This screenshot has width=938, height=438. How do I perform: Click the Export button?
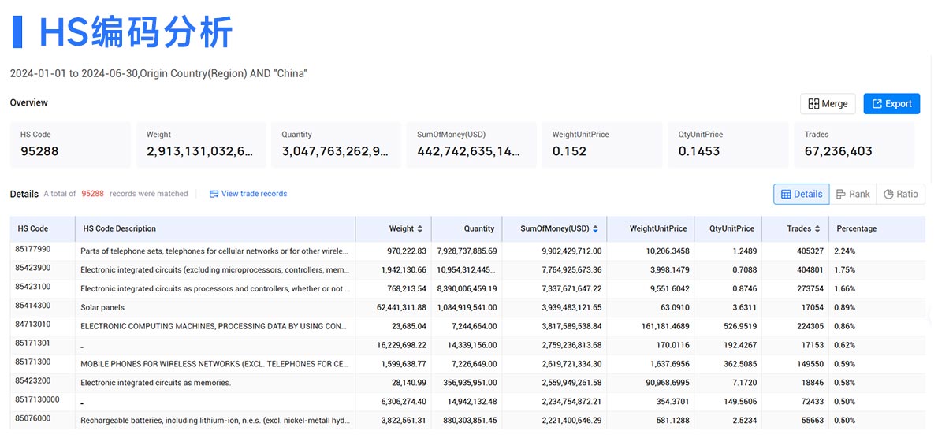891,104
